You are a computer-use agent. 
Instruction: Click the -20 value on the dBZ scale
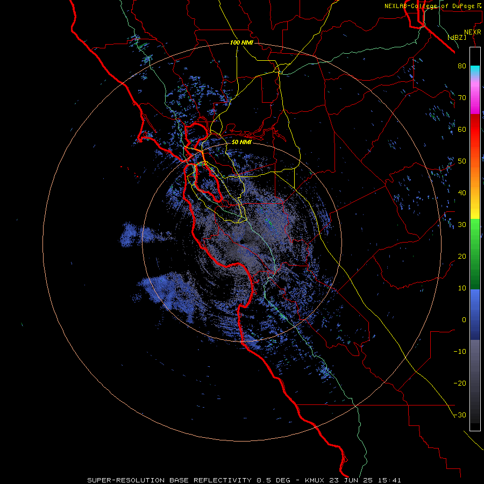coord(460,383)
